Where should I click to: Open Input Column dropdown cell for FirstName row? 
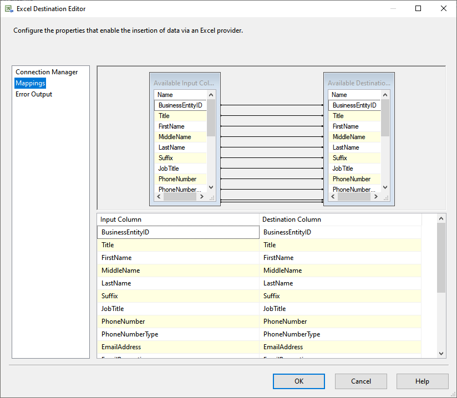pyautogui.click(x=177, y=258)
